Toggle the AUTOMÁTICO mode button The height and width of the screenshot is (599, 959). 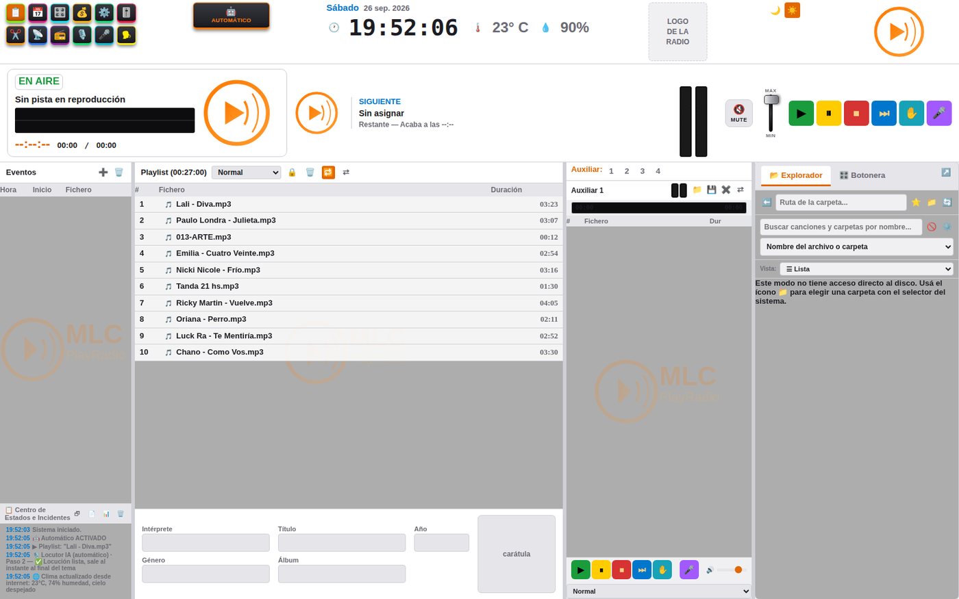point(231,15)
